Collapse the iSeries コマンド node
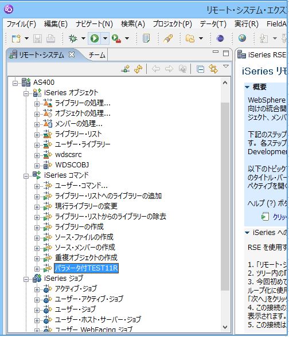Viewport: 289px width, 337px height. (x=26, y=176)
